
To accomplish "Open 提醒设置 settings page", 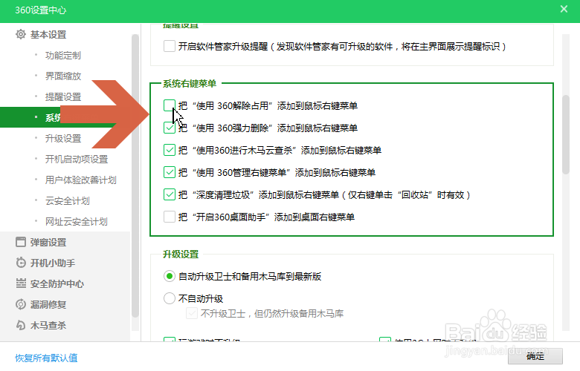I will pos(63,96).
